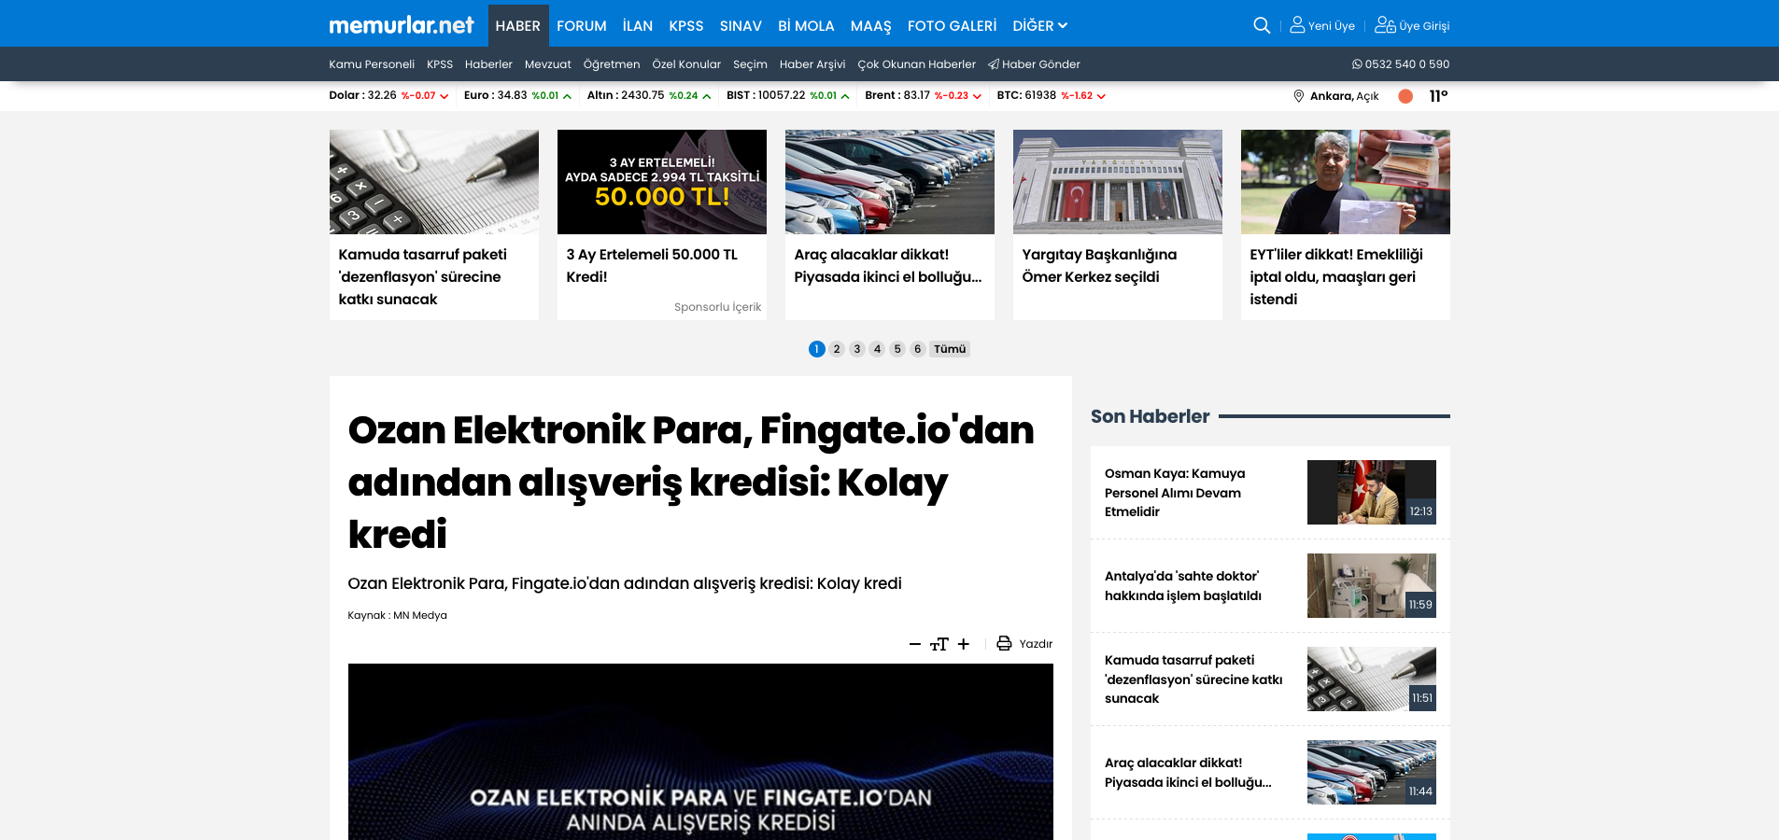Open the Bİ MOLA menu item

point(806,26)
